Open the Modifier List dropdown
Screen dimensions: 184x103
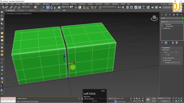172,22
